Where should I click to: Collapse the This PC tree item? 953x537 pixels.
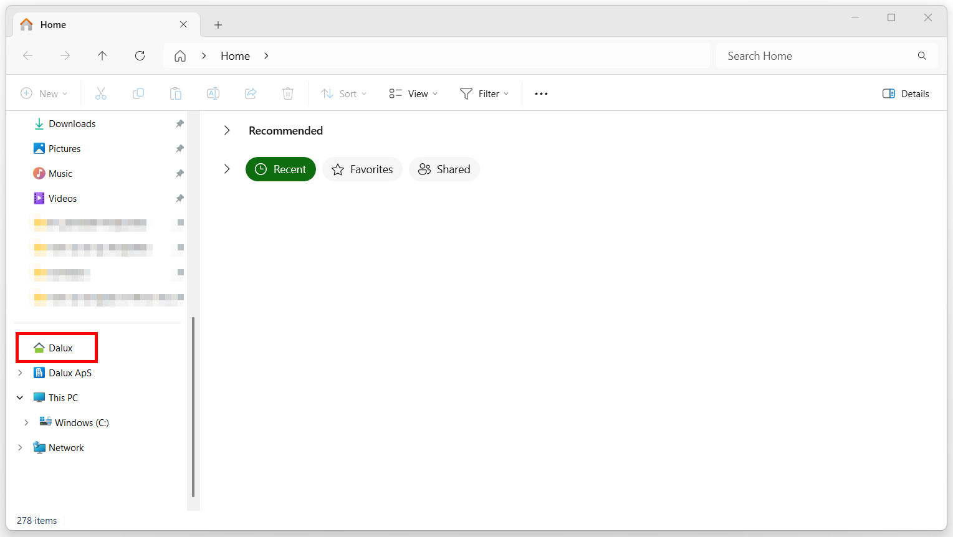coord(19,397)
